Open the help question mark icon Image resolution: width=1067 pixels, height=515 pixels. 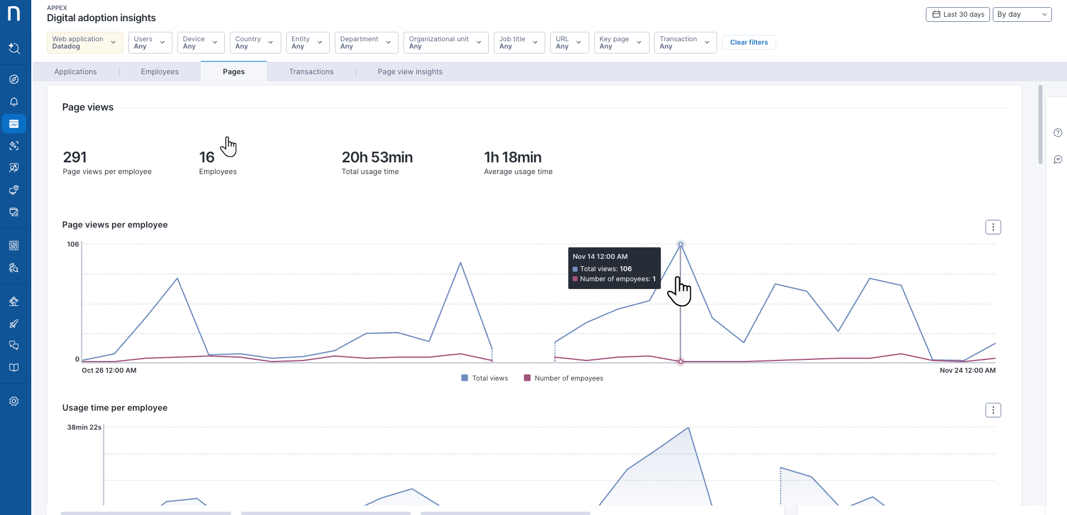1058,133
